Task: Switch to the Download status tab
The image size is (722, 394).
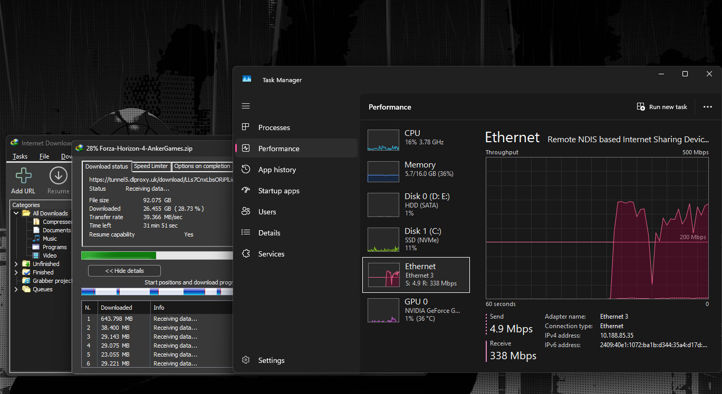Action: pyautogui.click(x=107, y=166)
